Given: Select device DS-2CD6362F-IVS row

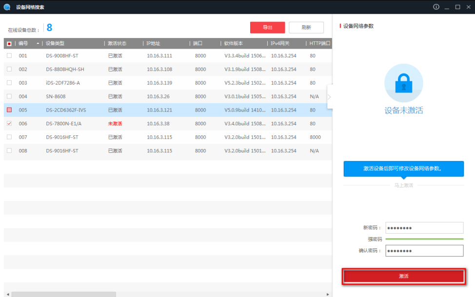Looking at the screenshot, I should [x=168, y=110].
